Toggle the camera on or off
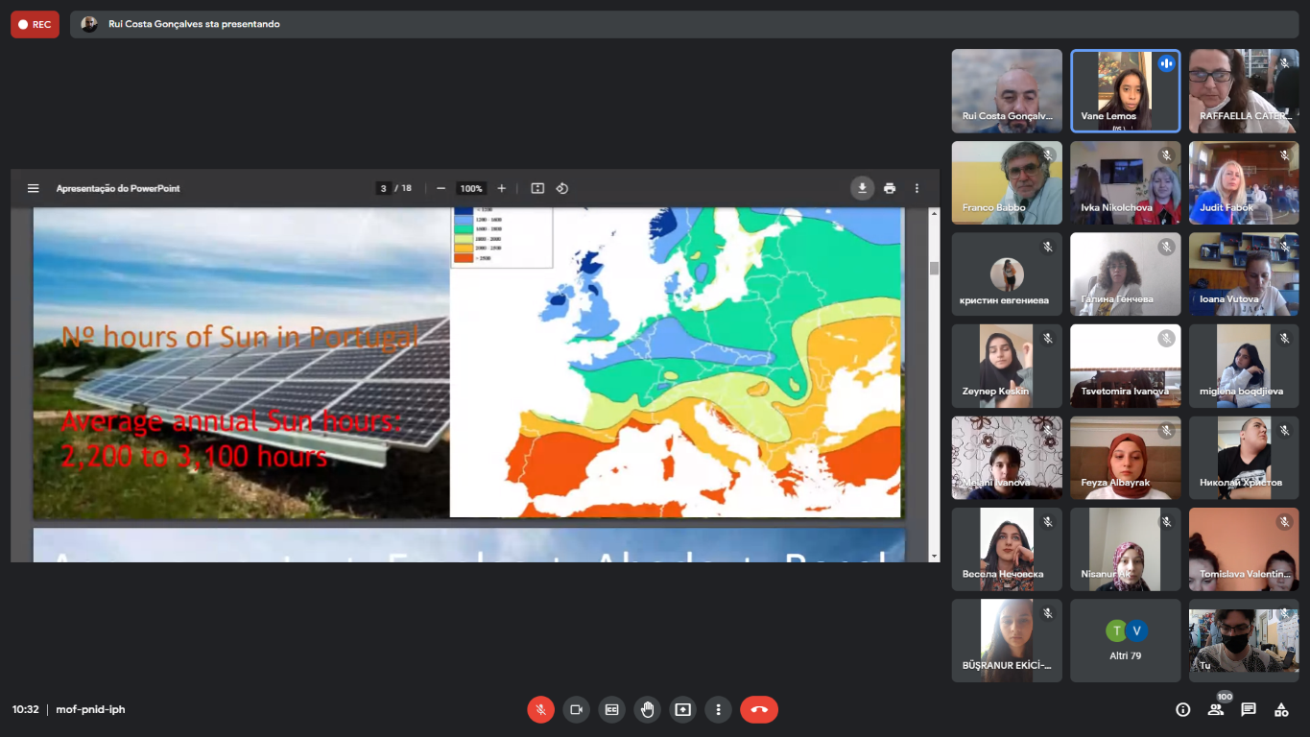 click(x=576, y=709)
